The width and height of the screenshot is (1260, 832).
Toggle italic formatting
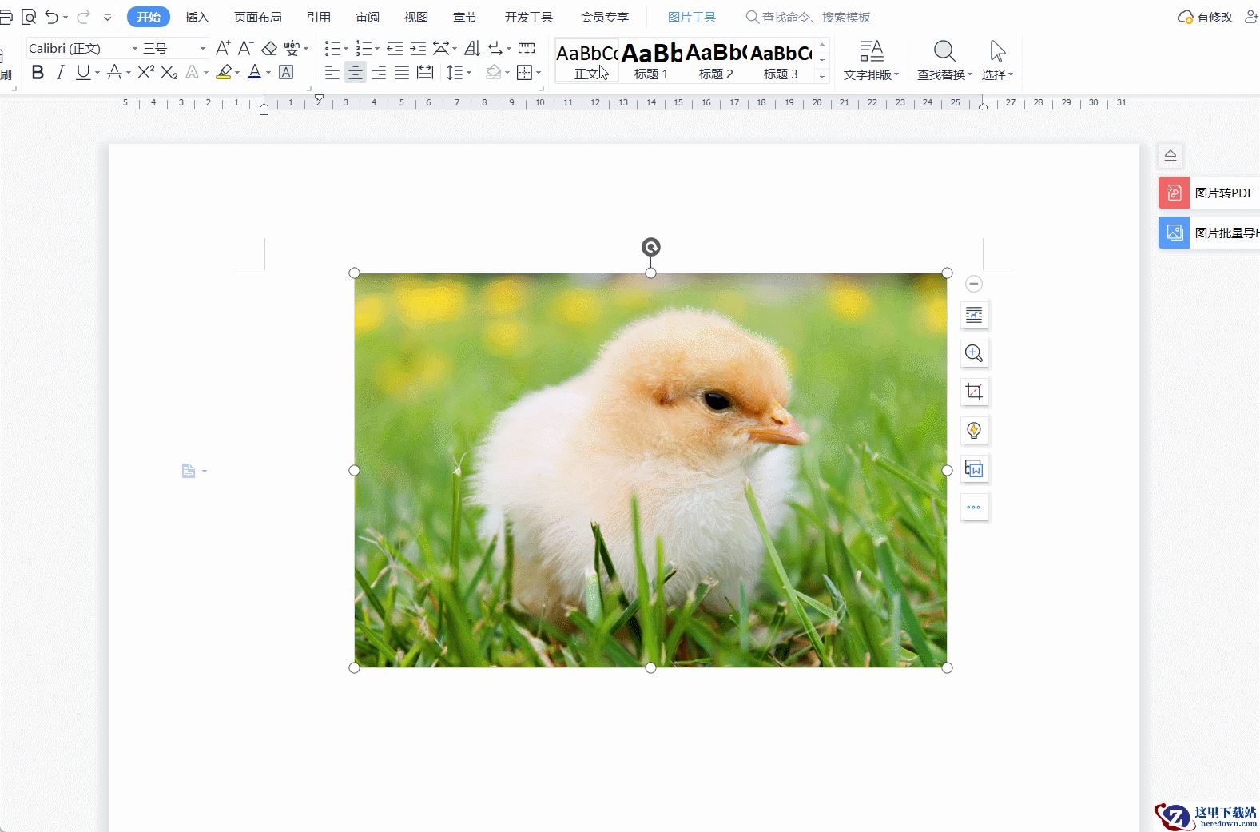pos(60,73)
